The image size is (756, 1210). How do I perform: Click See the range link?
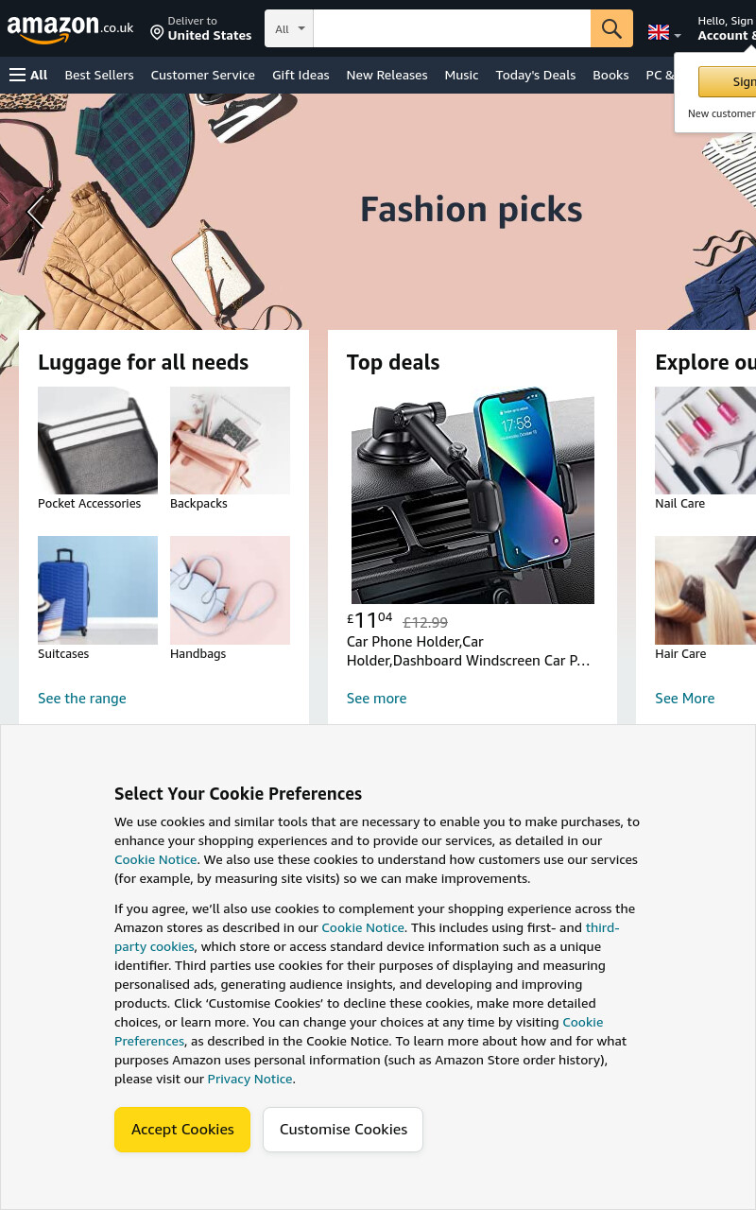click(x=82, y=698)
